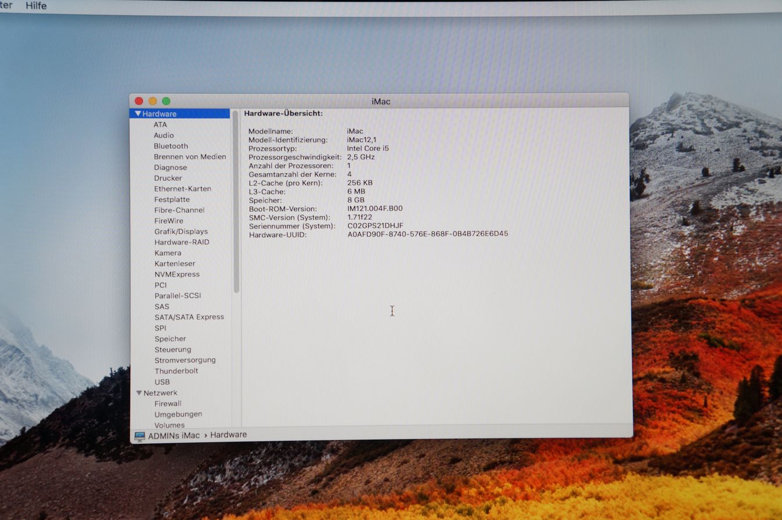Click the Hardware-UUID value
The image size is (782, 520).
[x=428, y=234]
